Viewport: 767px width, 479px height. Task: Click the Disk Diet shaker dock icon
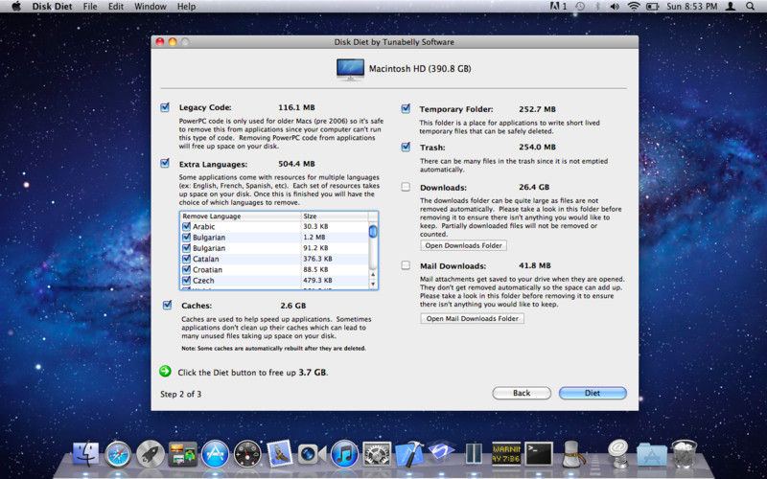(571, 454)
